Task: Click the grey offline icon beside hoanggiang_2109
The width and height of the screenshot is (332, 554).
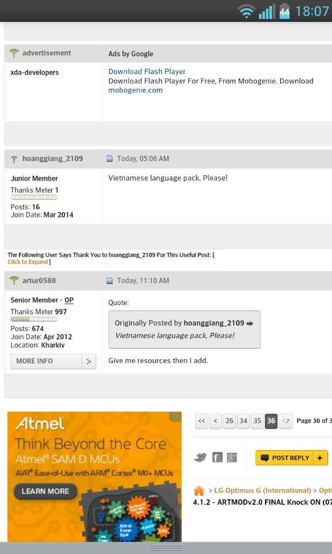Action: (14, 160)
